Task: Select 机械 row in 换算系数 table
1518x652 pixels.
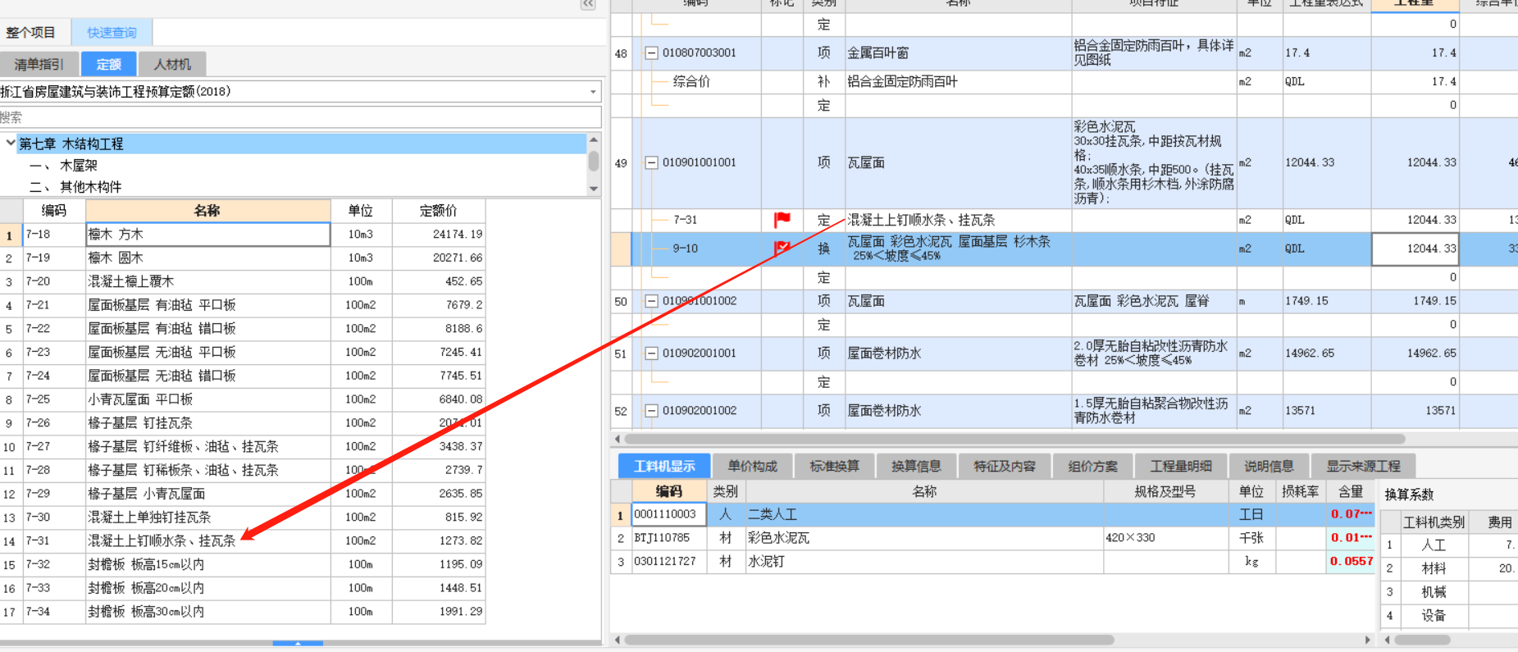Action: pos(1449,592)
